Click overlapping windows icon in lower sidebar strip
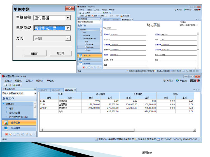Image resolution: width=210 pixels, height=157 pixels. tap(23, 134)
